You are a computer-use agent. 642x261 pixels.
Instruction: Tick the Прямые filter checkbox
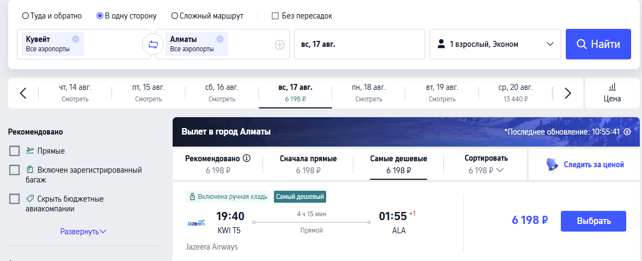point(14,151)
